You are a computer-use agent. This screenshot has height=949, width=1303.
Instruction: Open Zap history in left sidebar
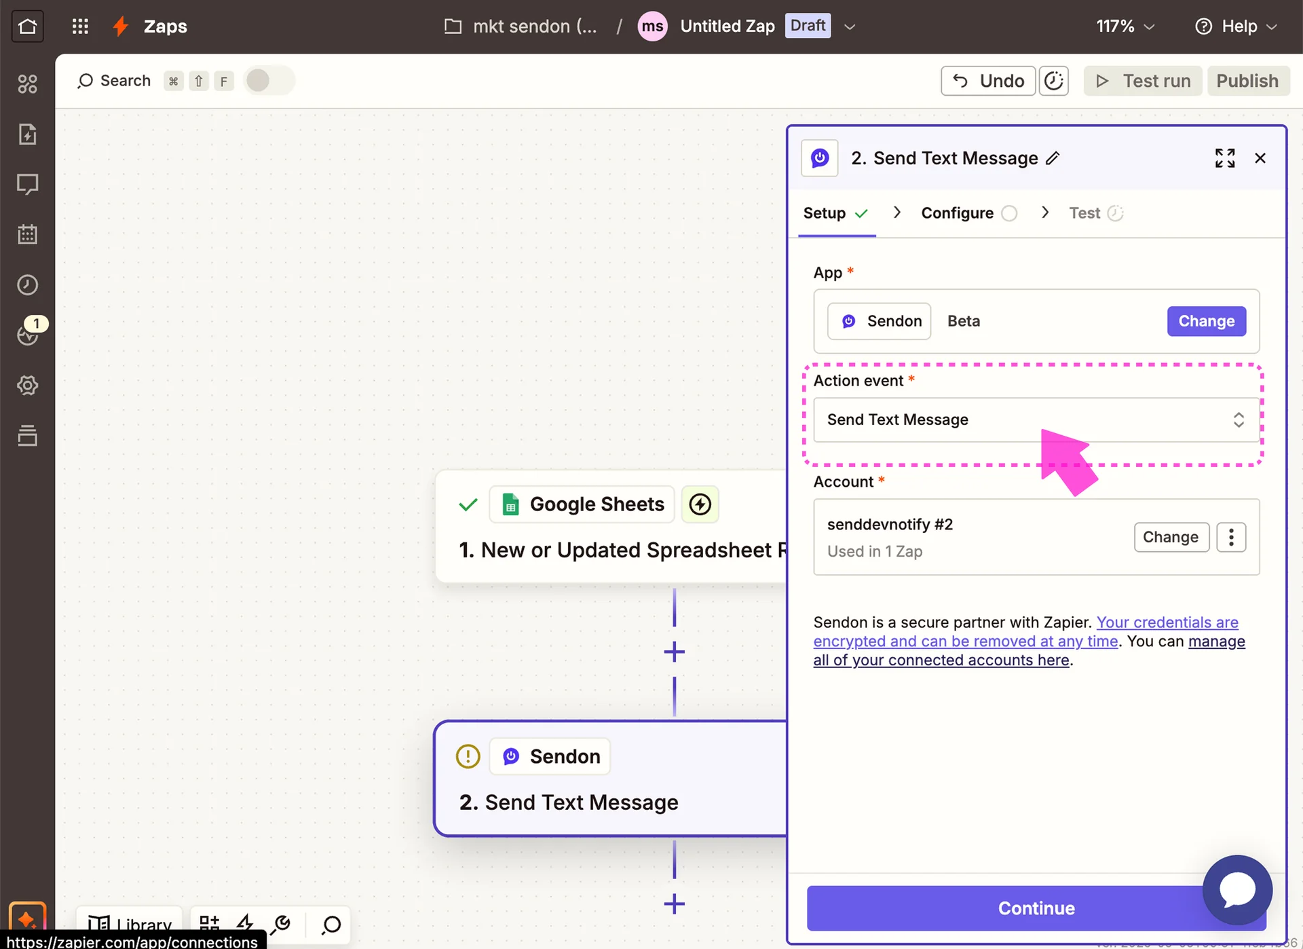tap(27, 285)
